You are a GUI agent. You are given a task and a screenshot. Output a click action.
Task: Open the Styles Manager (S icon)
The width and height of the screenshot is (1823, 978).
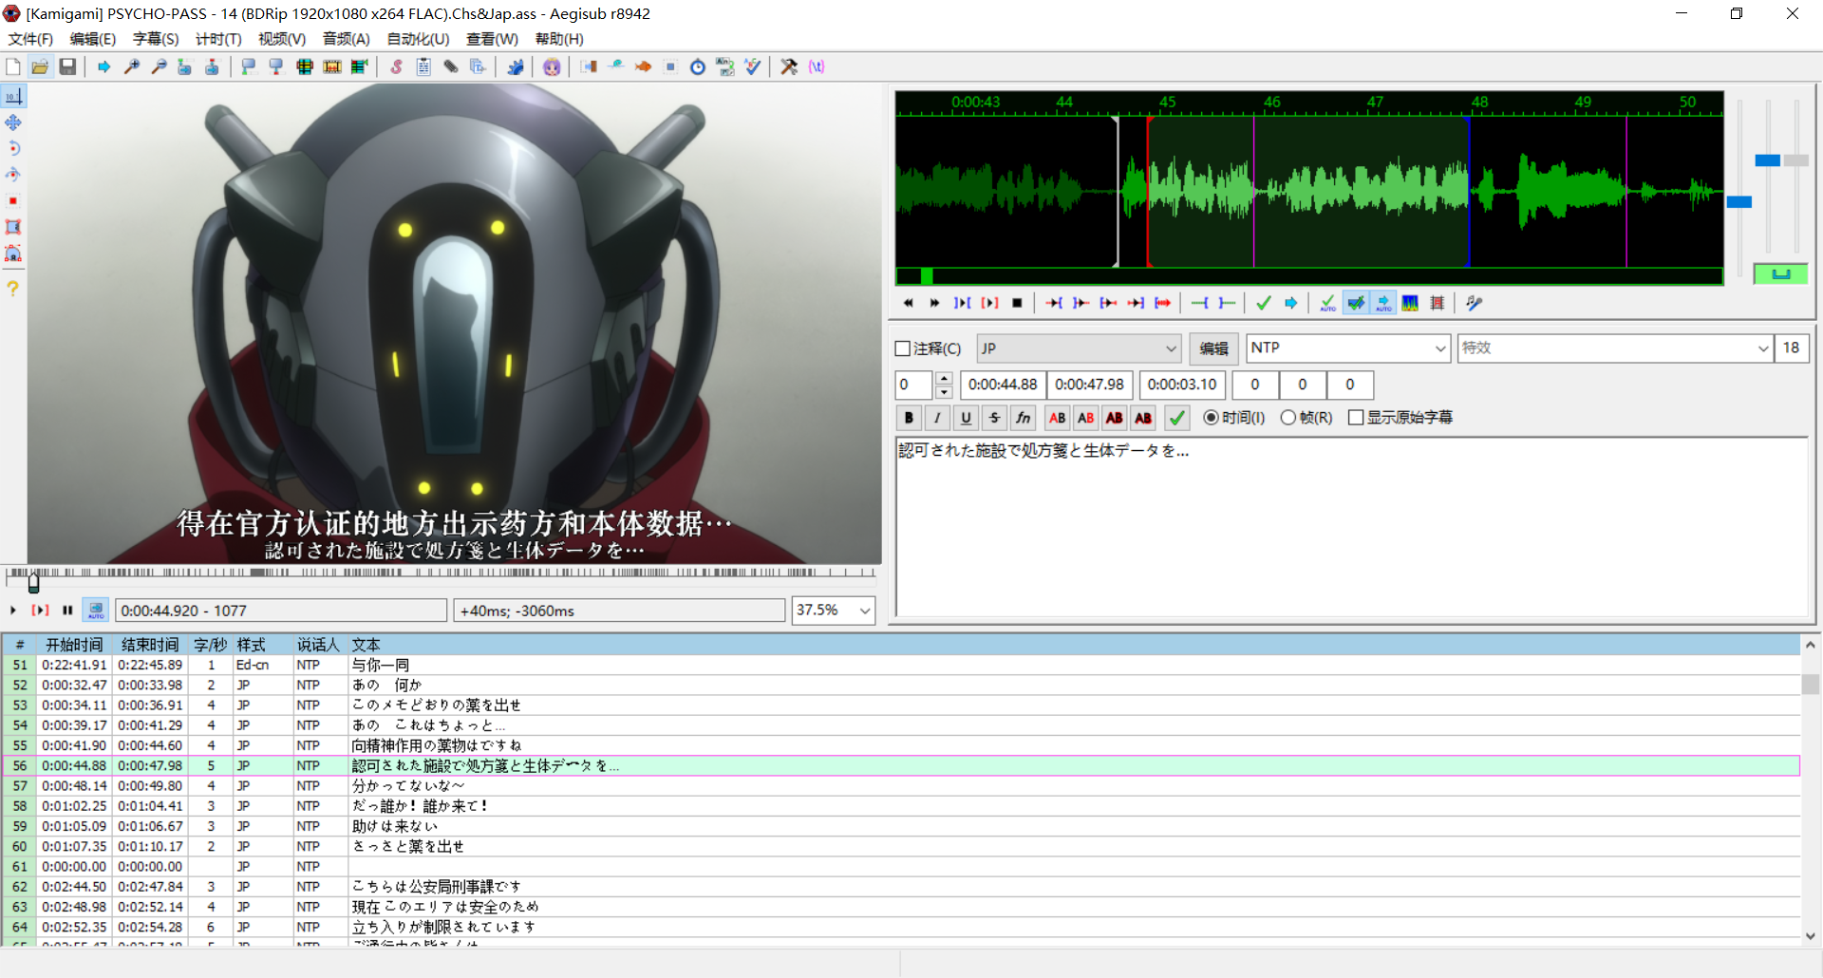pyautogui.click(x=396, y=66)
